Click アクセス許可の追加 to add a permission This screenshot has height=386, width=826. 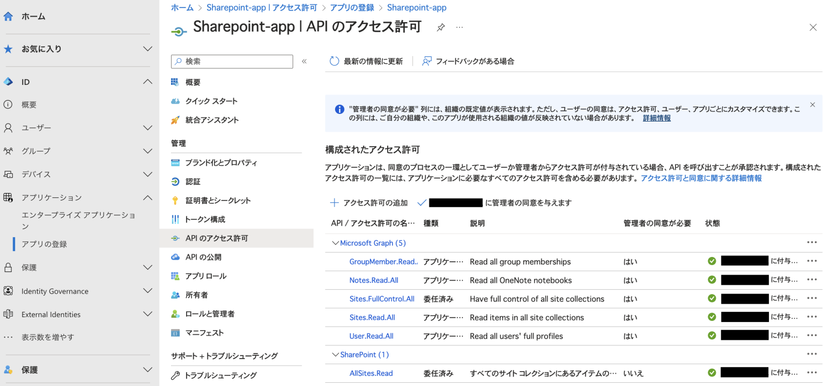[371, 203]
